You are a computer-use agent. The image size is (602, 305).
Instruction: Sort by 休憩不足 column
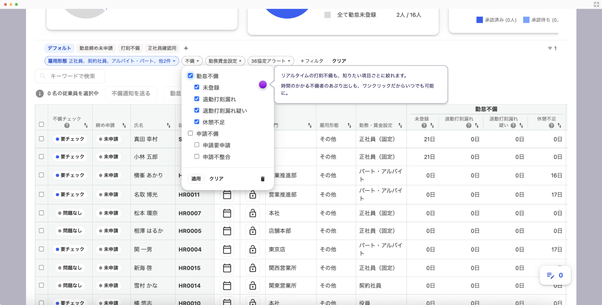[x=559, y=126]
